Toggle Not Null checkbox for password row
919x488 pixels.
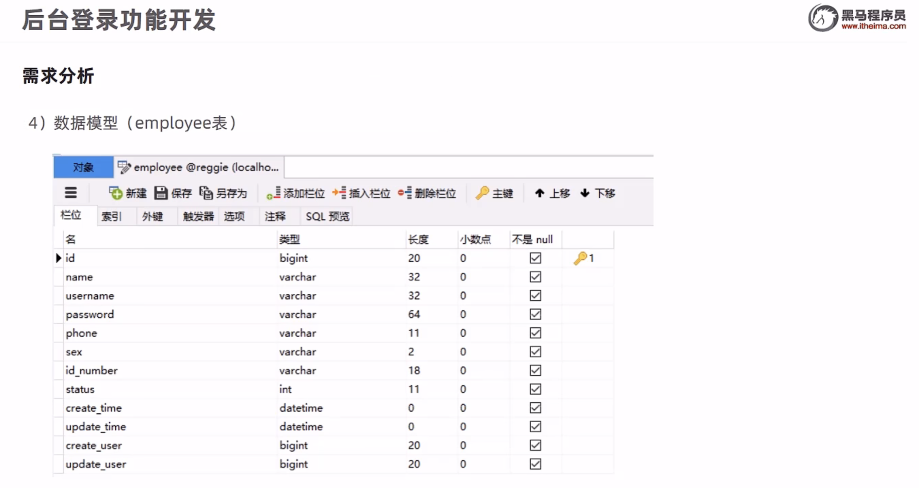(535, 314)
